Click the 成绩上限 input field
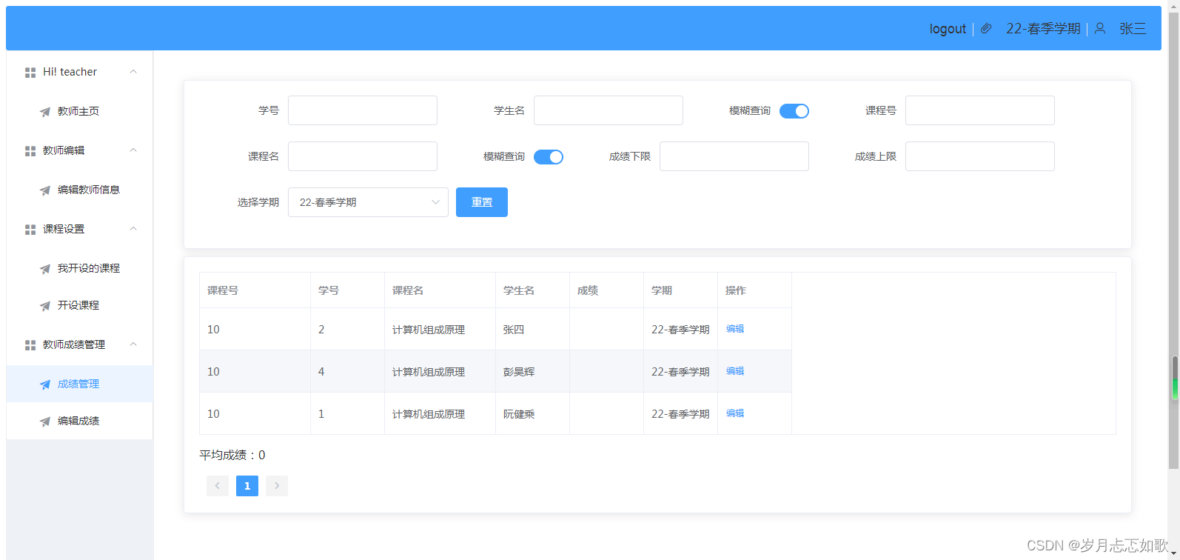Screen dimensions: 1180x560 click(980, 156)
